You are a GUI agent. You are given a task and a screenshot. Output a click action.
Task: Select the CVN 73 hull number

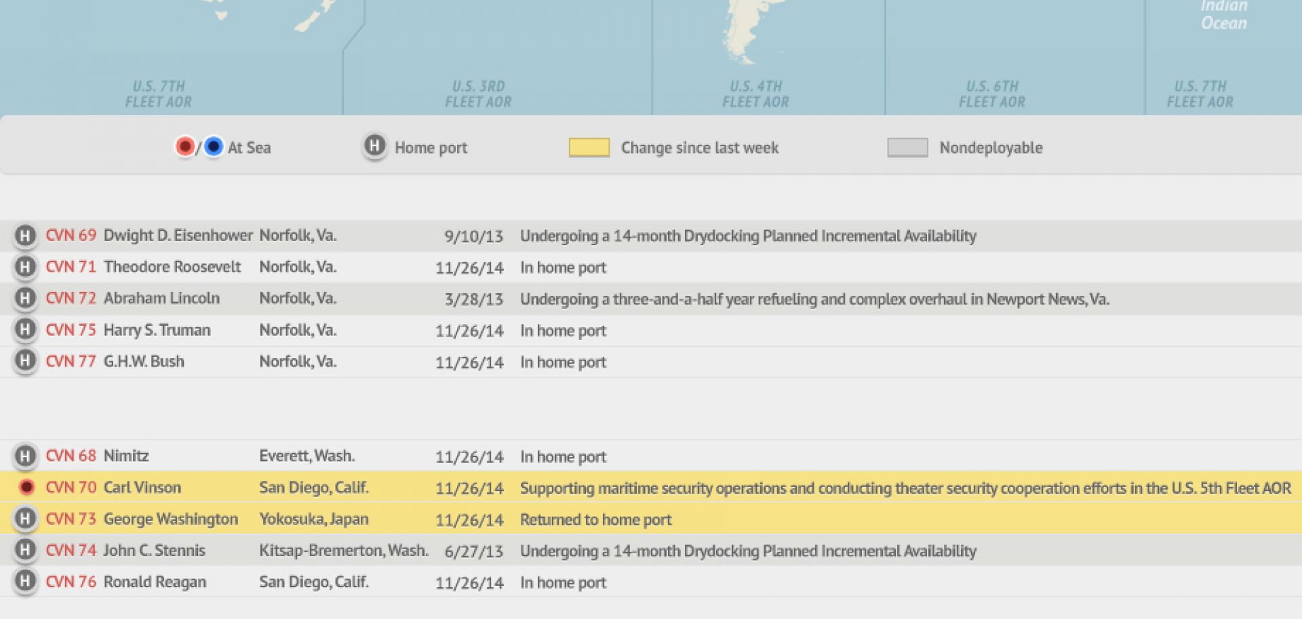pos(71,519)
